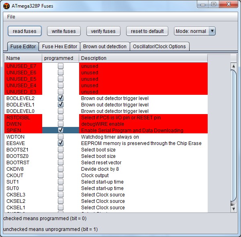Enable the CKOUT clock output checkbox

[x=61, y=175]
